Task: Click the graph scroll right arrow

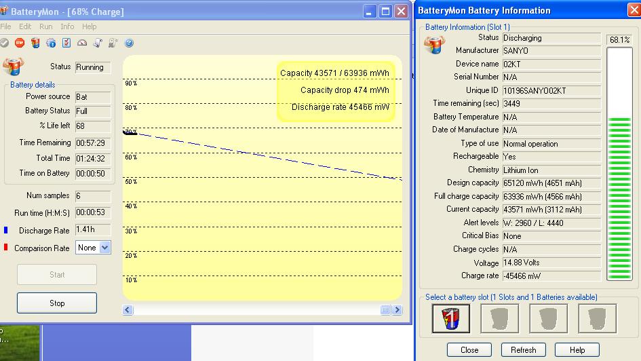Action: (x=397, y=310)
